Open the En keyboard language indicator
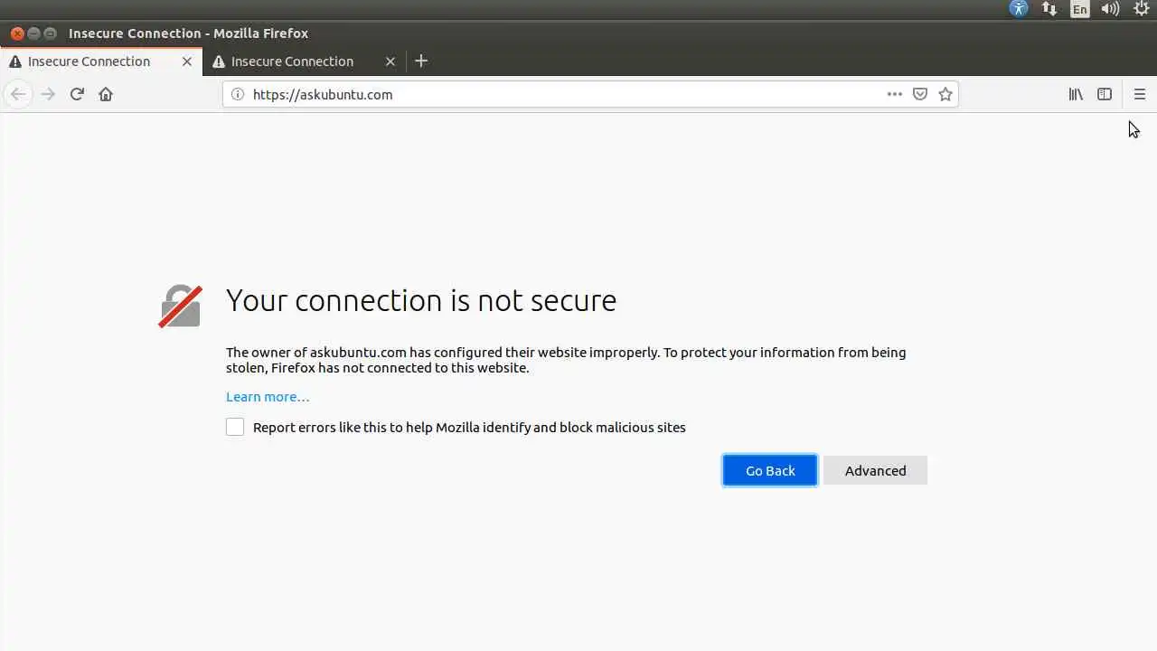Viewport: 1157px width, 651px height. click(x=1079, y=9)
